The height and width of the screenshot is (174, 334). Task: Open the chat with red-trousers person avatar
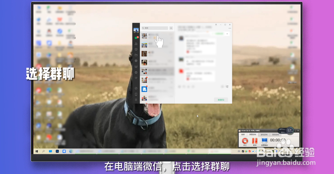pyautogui.click(x=157, y=62)
